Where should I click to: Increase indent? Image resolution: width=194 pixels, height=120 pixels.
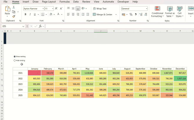[x=88, y=14]
